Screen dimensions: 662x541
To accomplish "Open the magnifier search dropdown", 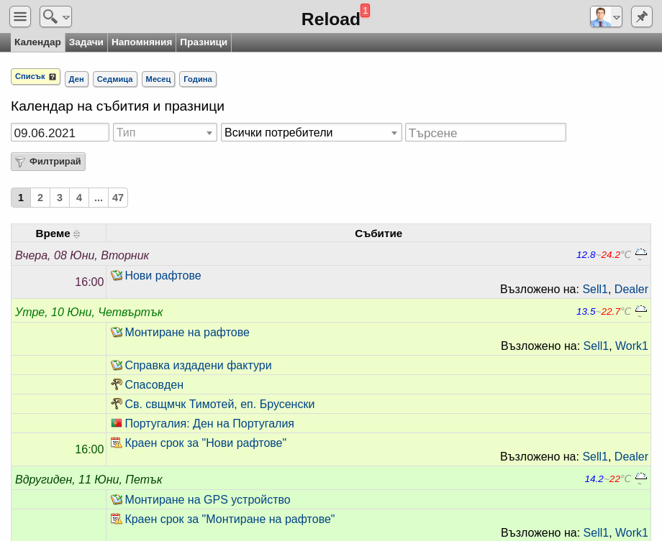I will (x=55, y=17).
